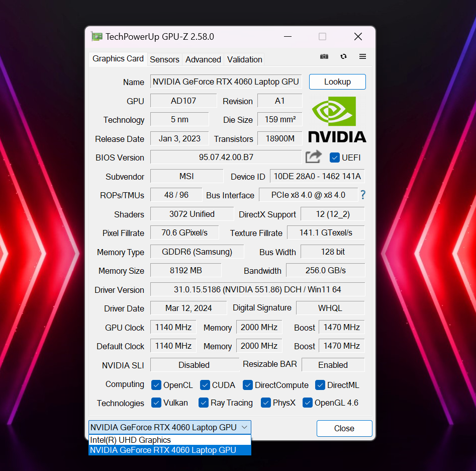Click Bus Interface value PCIe x8 4.0
The width and height of the screenshot is (476, 471).
coord(308,195)
